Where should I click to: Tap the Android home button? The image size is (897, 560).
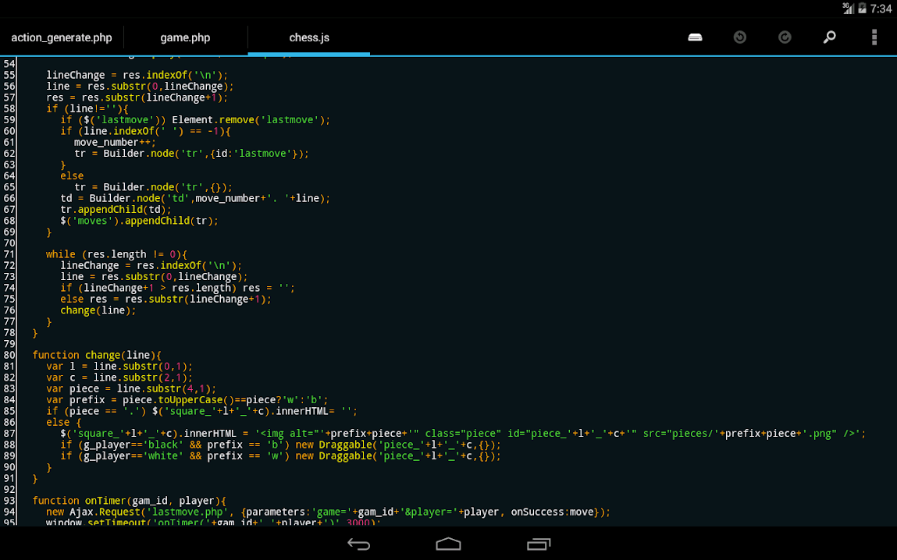click(x=448, y=544)
